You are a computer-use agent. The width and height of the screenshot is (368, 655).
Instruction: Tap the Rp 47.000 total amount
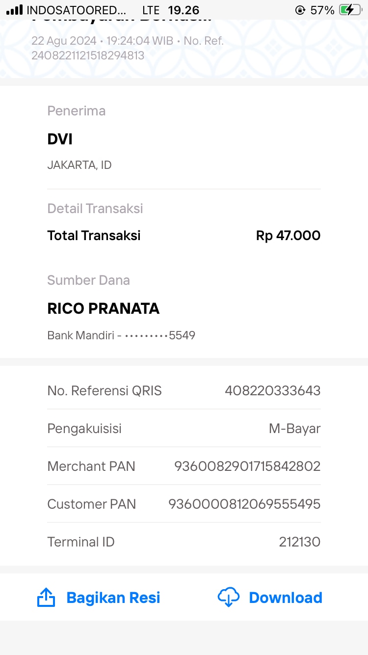288,236
